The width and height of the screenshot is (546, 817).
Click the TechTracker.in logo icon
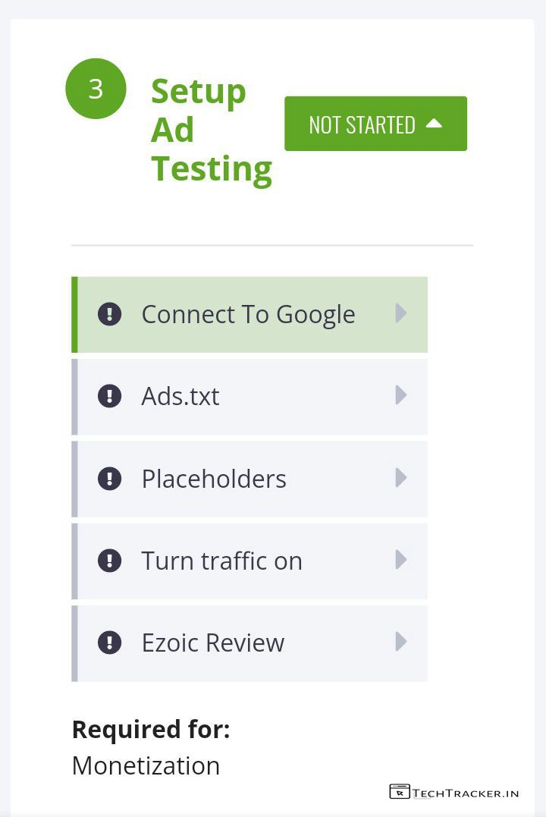pos(399,792)
